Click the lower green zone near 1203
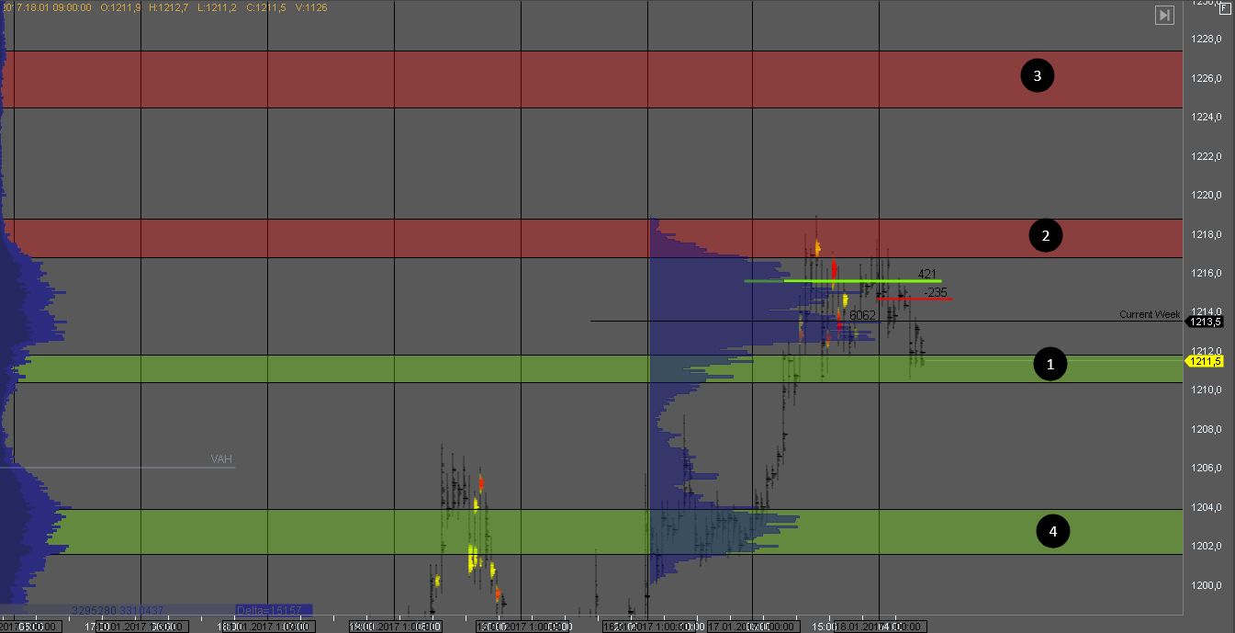Image resolution: width=1235 pixels, height=633 pixels. tap(367, 532)
